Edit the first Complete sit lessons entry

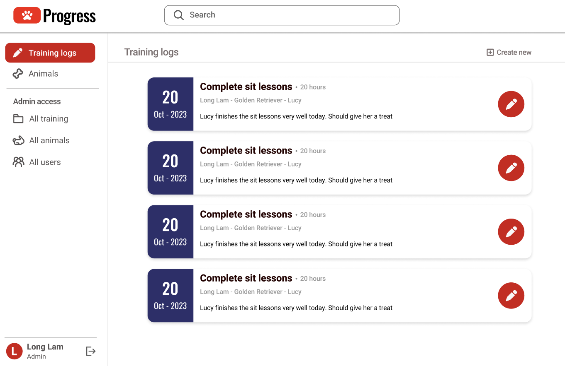click(511, 104)
